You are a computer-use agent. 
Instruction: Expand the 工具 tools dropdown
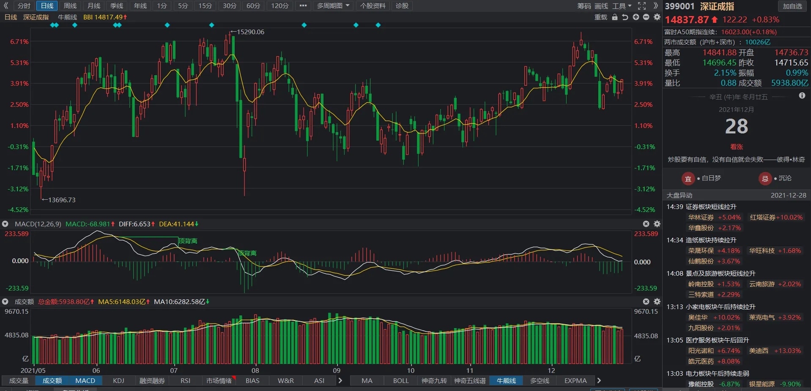click(622, 6)
